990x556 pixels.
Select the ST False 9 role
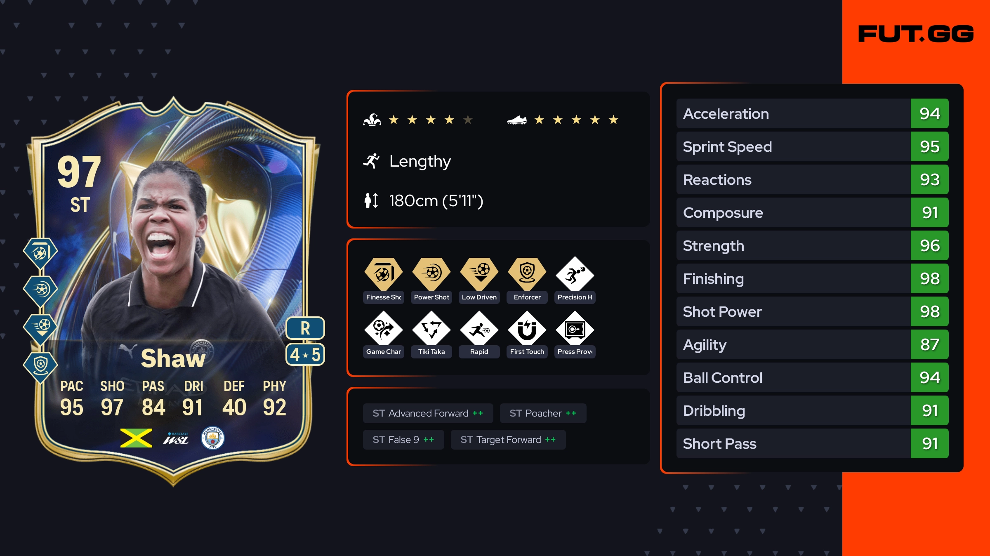coord(403,440)
